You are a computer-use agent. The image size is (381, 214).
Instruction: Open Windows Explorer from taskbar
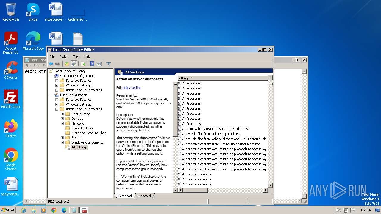34,210
